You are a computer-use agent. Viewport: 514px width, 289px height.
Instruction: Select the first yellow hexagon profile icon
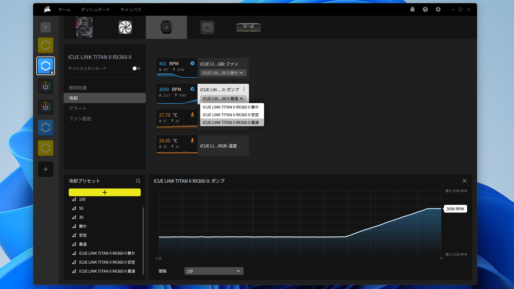click(46, 45)
